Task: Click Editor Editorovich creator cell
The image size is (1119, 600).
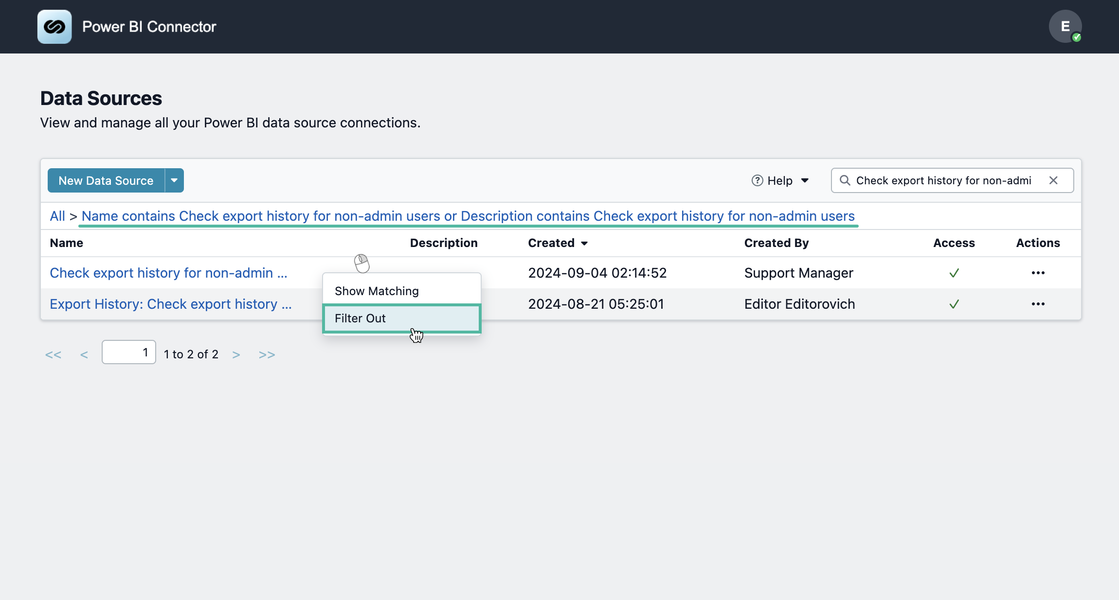Action: point(799,304)
